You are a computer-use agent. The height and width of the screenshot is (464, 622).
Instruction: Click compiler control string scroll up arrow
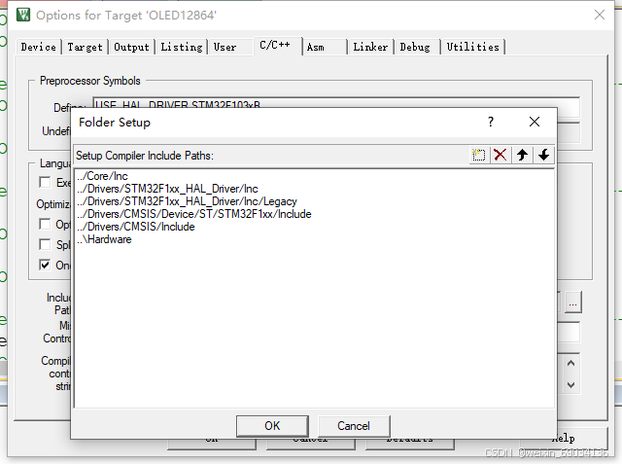[x=570, y=363]
